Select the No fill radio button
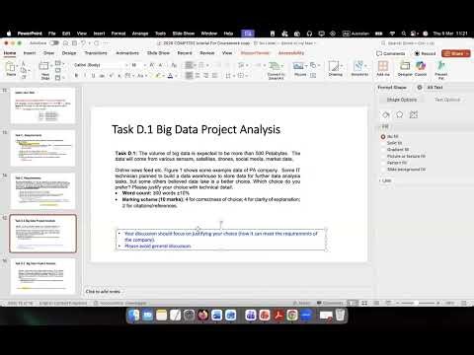Screen dimensions: 474x355 coord(383,136)
